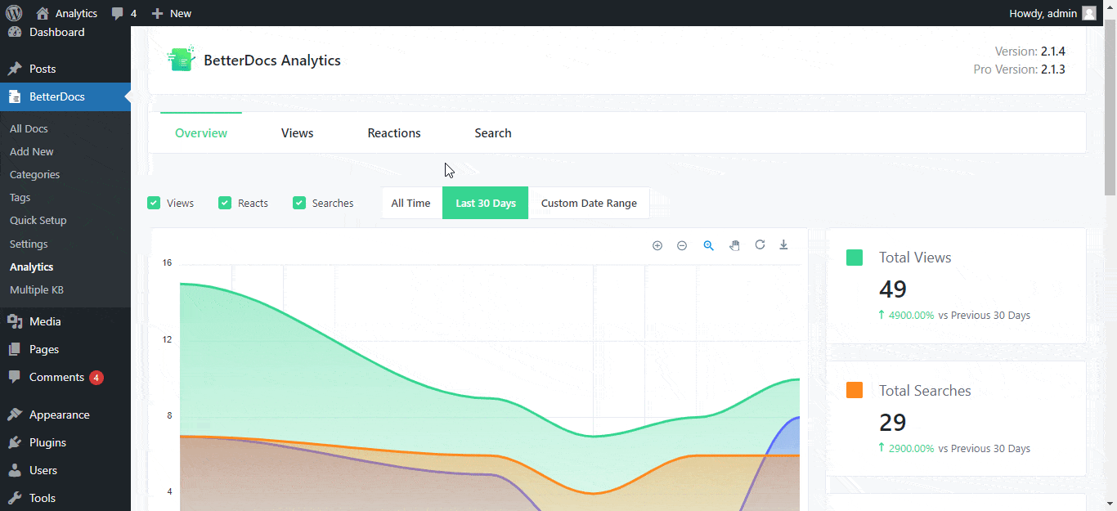
Task: Download the chart via the download icon
Action: point(783,245)
